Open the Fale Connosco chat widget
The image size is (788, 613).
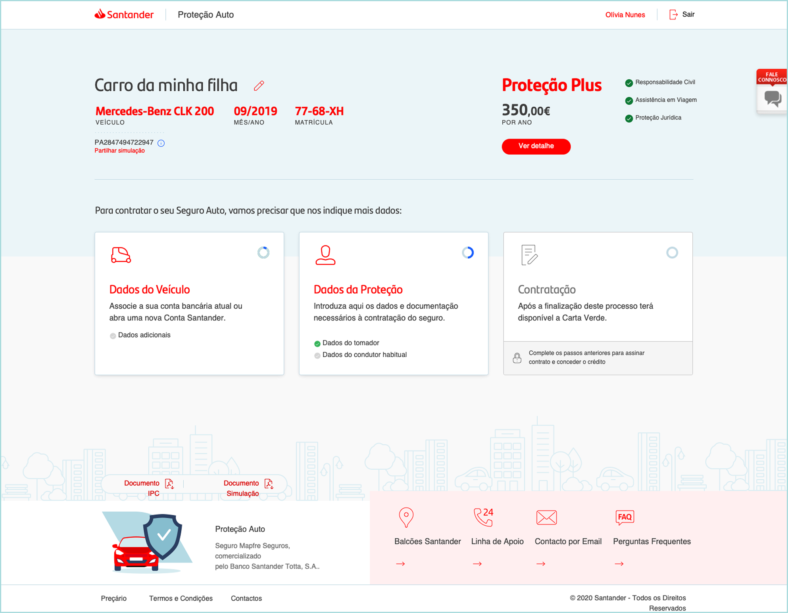[x=772, y=92]
